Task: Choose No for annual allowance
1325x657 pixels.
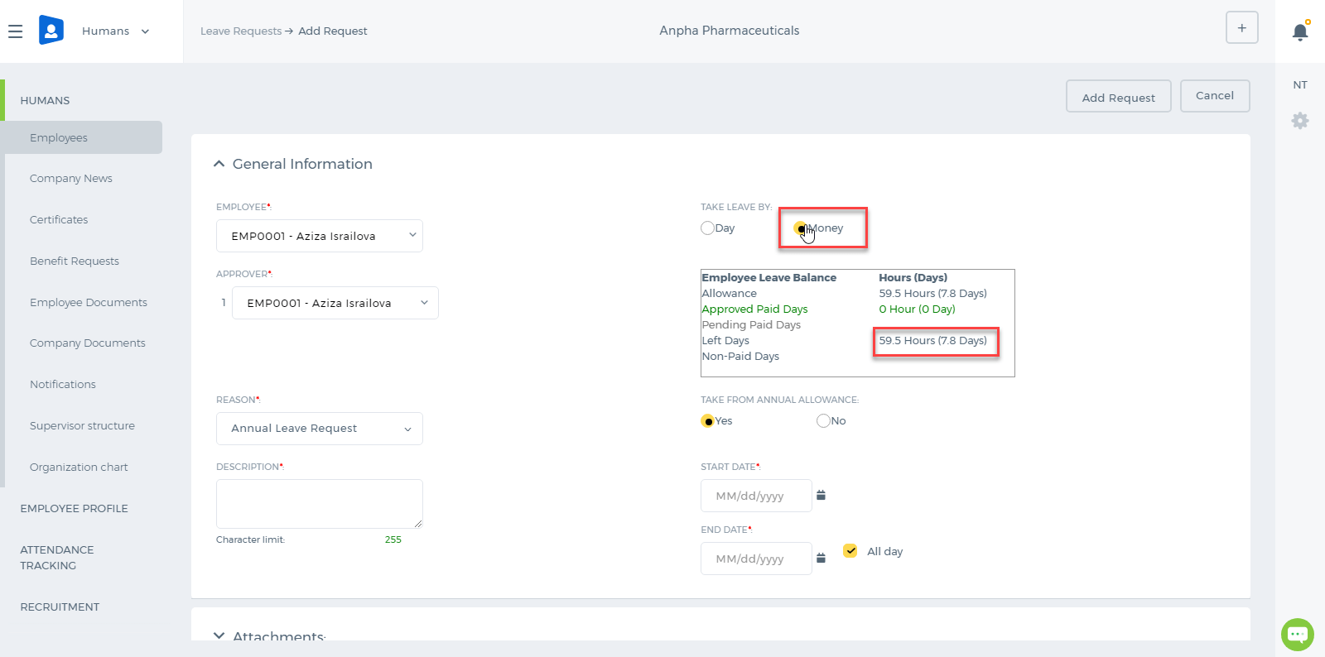Action: coord(823,421)
